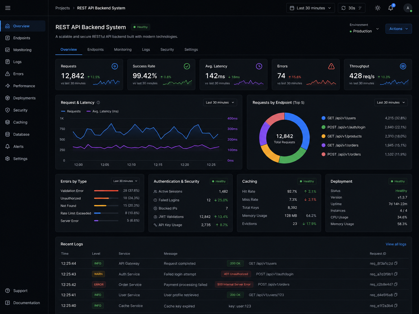Viewport: 419px width, 314px height.
Task: Switch to the Logs tab
Action: coord(146,50)
